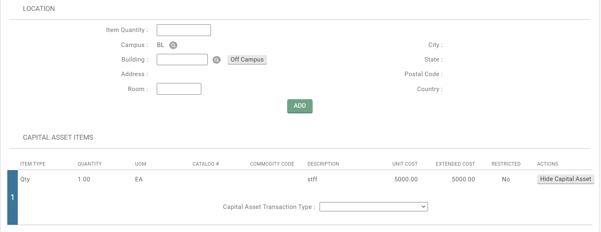Viewport: 601px width, 232px height.
Task: Hide the capital asset for item 1
Action: coord(565,179)
